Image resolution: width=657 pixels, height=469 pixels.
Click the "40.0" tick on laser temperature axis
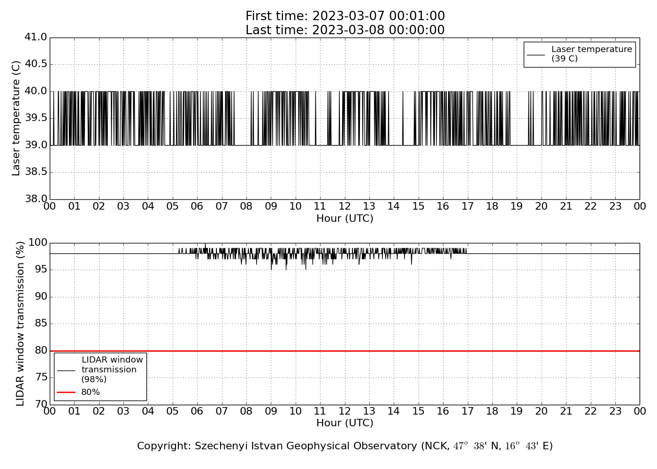[x=36, y=91]
